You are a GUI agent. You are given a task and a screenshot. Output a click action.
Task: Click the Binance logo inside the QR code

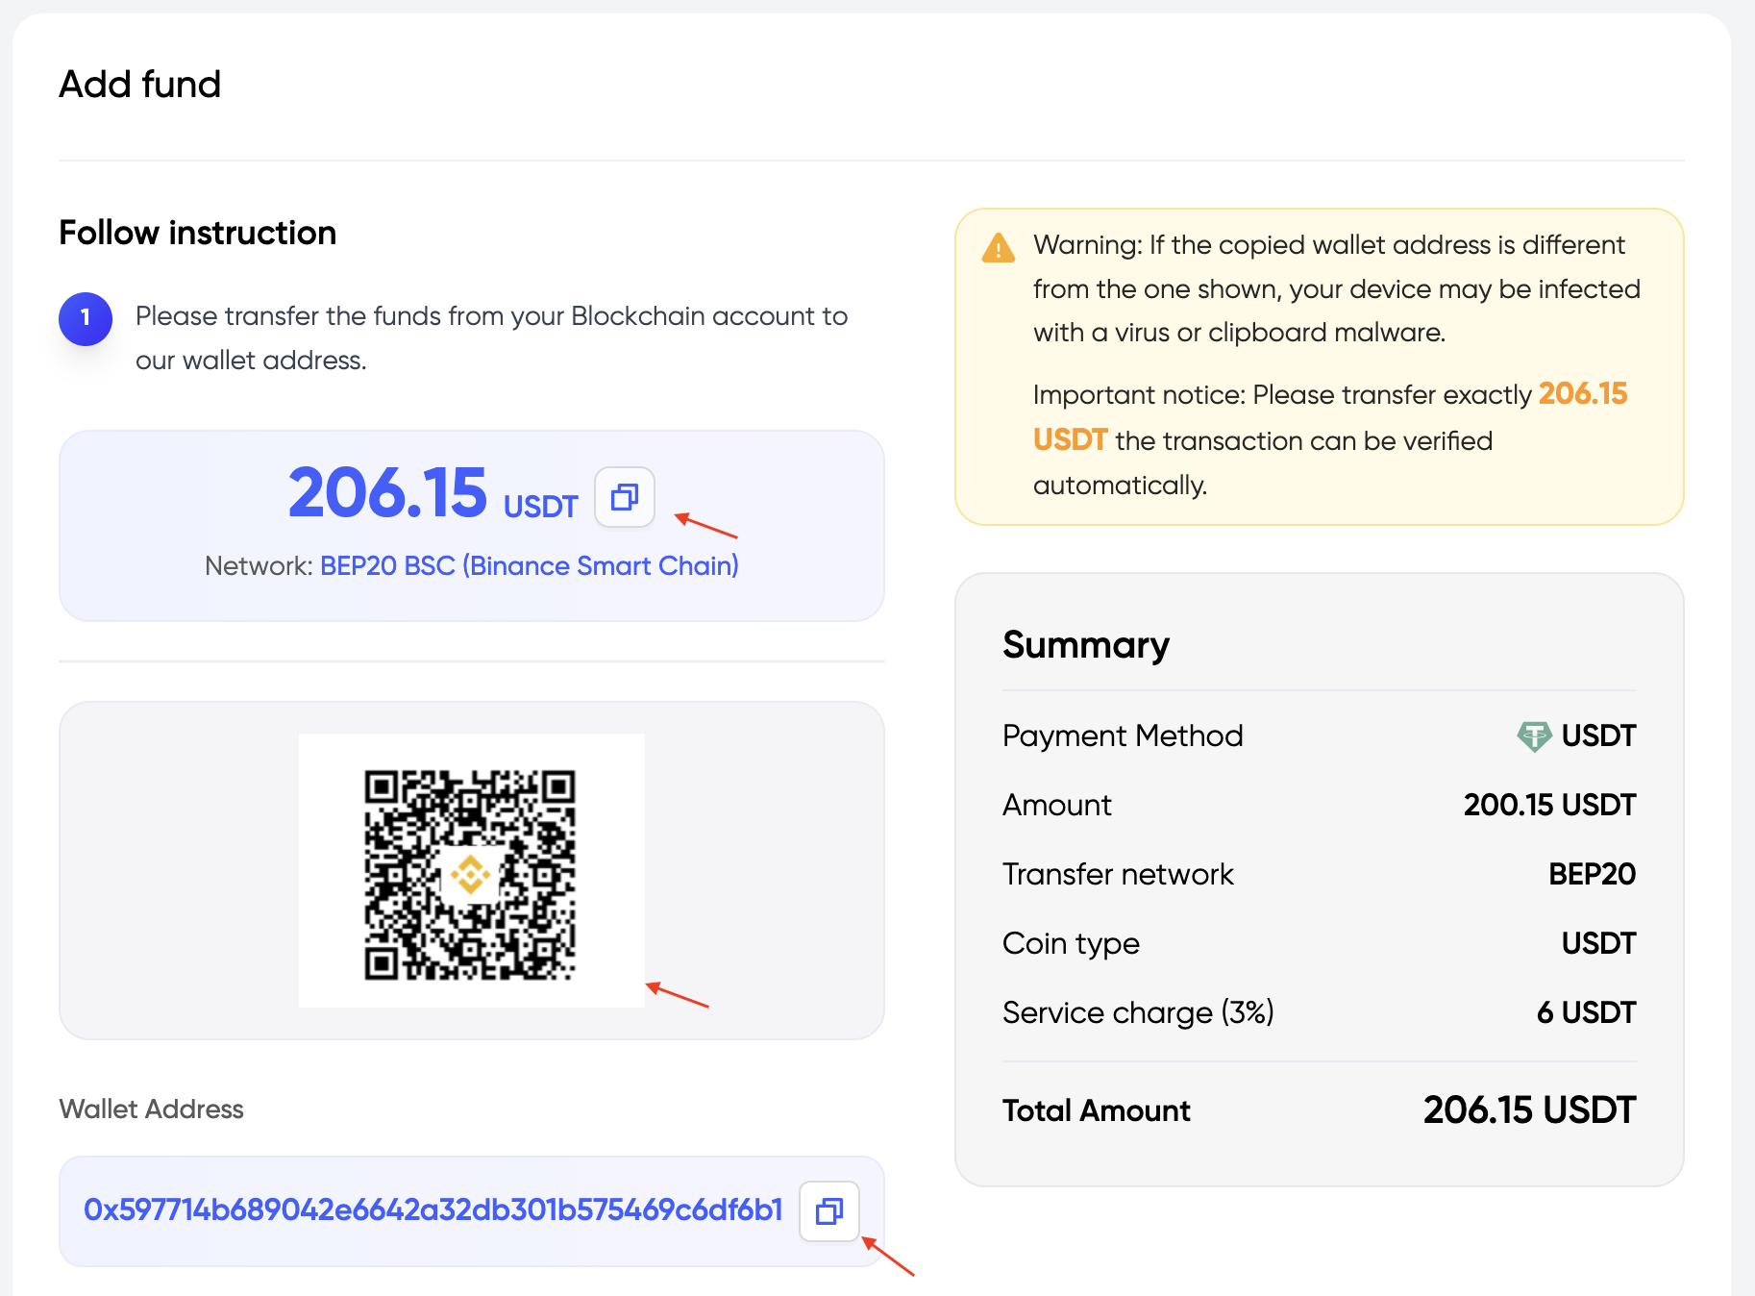[x=470, y=873]
